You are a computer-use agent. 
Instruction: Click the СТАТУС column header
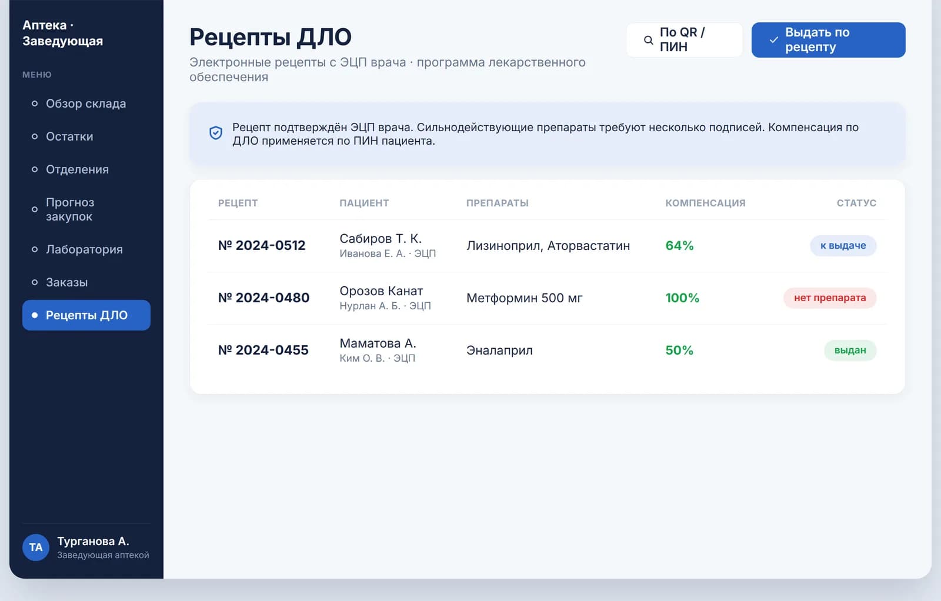click(856, 203)
